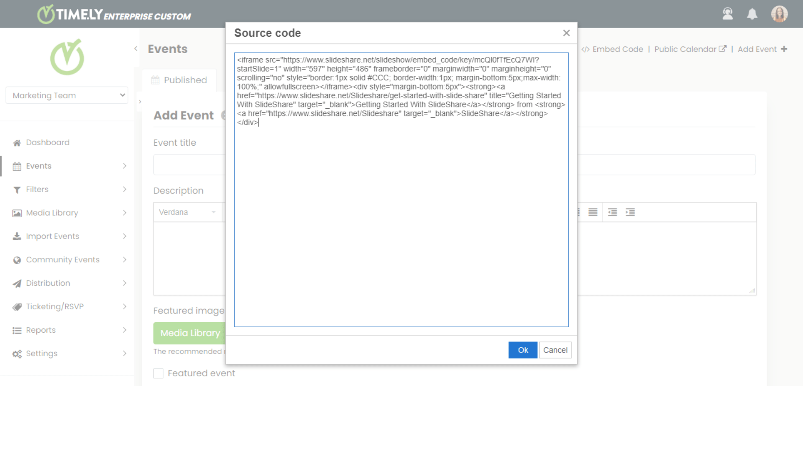Expand the Import Events submenu arrow
The height and width of the screenshot is (452, 803).
click(125, 236)
